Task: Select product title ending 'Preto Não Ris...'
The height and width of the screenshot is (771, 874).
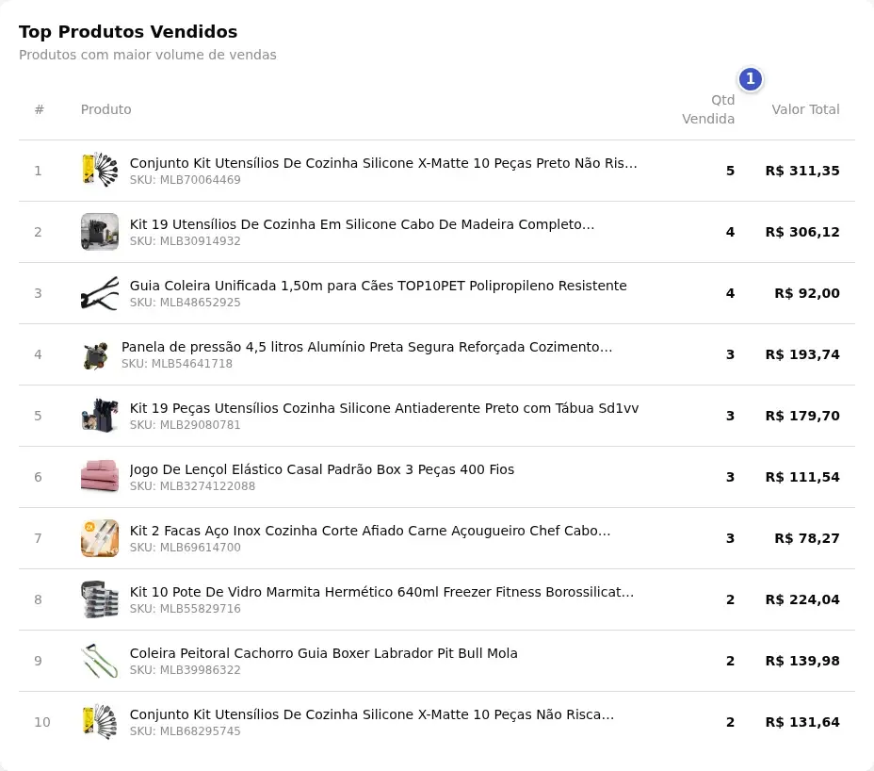Action: pyautogui.click(x=383, y=163)
